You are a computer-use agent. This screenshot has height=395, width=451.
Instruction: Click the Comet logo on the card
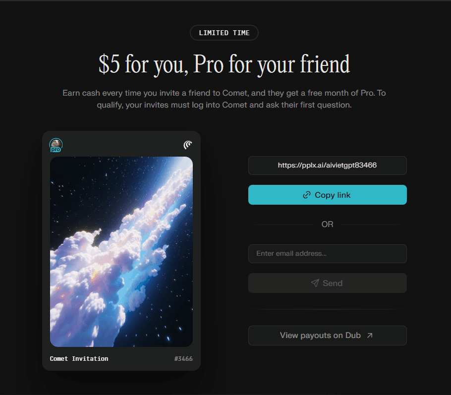pos(188,145)
